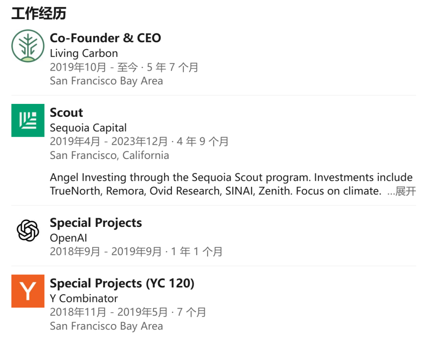This screenshot has width=422, height=337.
Task: Click the OpenAI knot logo
Action: 28,230
